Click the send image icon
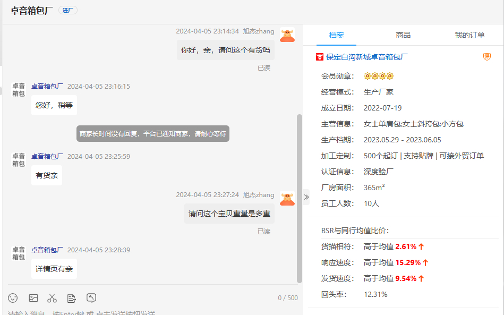Screen dimensions: 504x315 33,298
